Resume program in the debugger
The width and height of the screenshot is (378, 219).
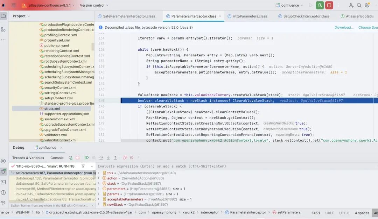[x=86, y=157]
